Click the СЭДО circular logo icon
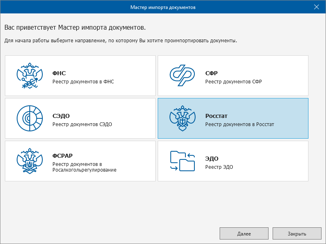326x244 pixels. click(29, 119)
